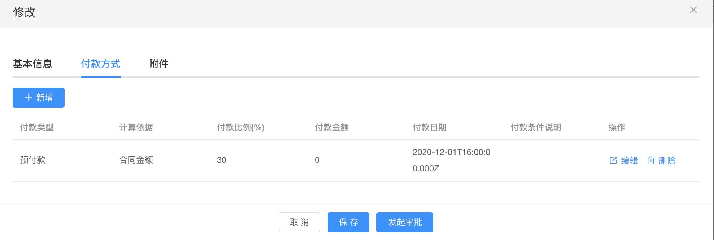The width and height of the screenshot is (714, 240).
Task: Click the 删除 link text
Action: click(667, 160)
